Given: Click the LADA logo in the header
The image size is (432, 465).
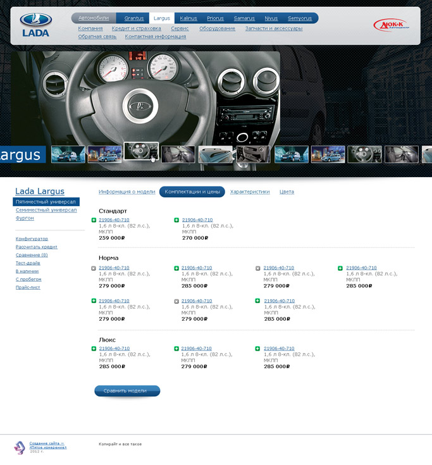Looking at the screenshot, I should coord(36,25).
